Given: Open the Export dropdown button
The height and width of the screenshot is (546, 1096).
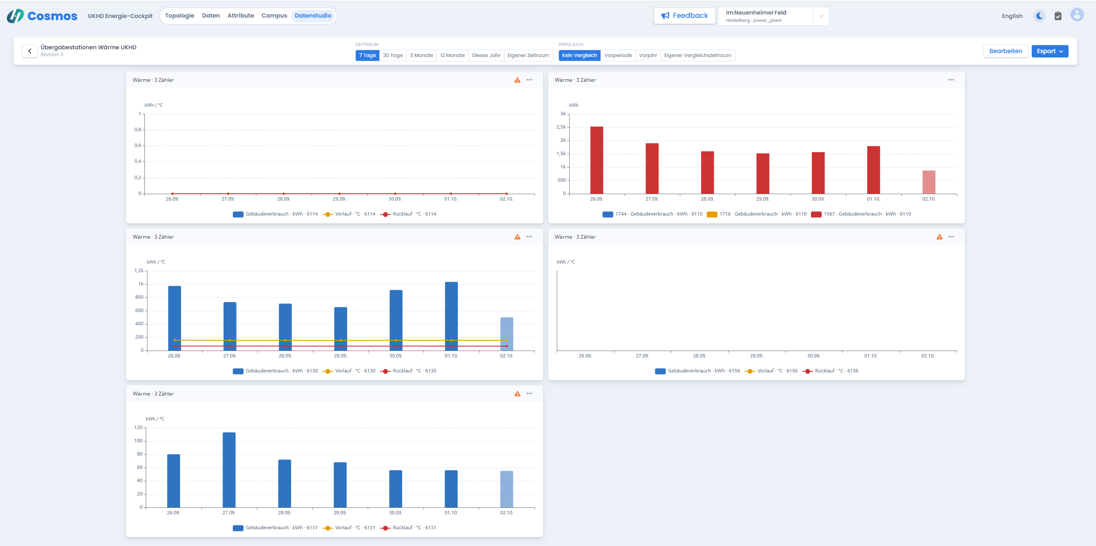Looking at the screenshot, I should [x=1050, y=51].
